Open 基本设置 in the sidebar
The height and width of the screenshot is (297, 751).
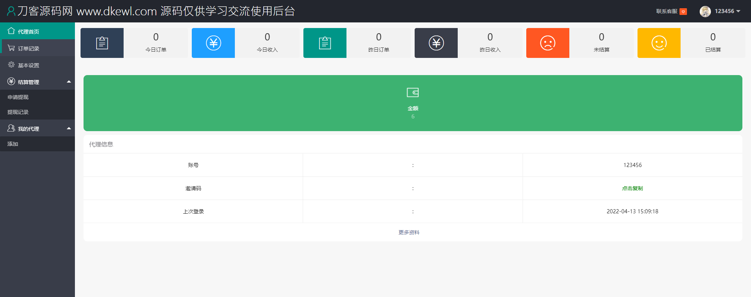37,65
